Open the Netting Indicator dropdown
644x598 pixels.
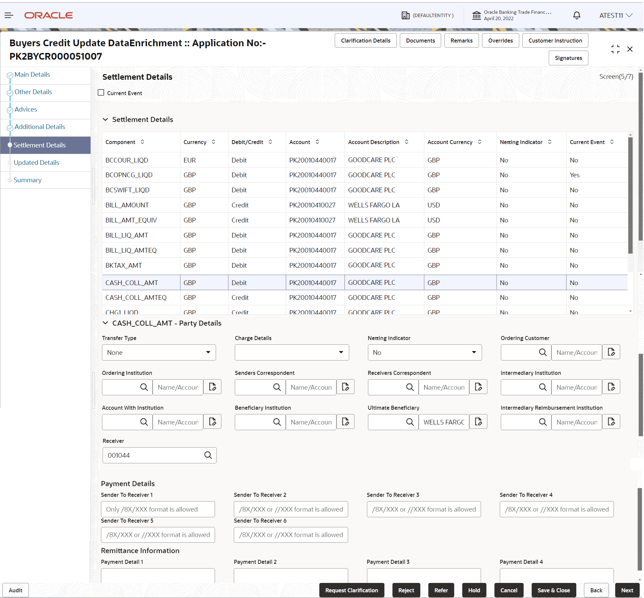pos(424,352)
